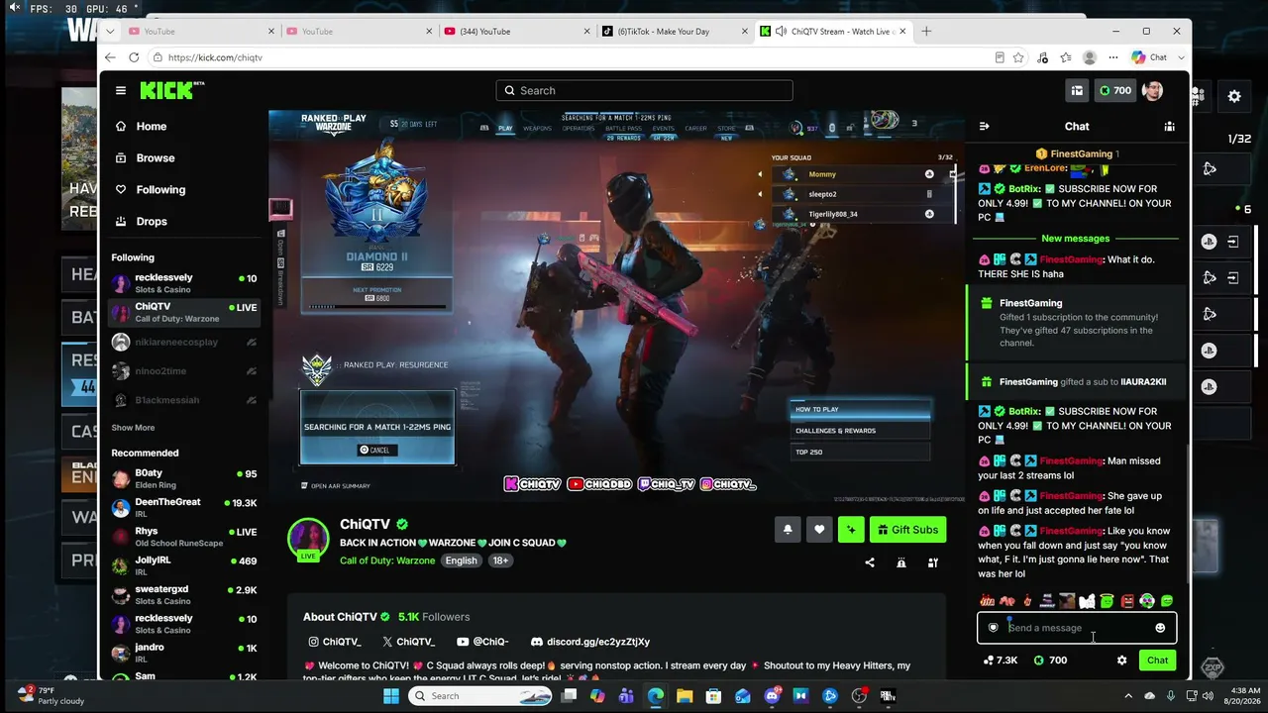Open the JollyIRL recommended channel

pos(185,565)
